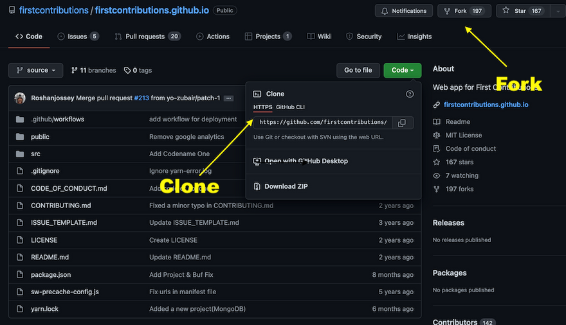This screenshot has height=325, width=566.
Task: Collapse the green Code dropdown
Action: [402, 71]
